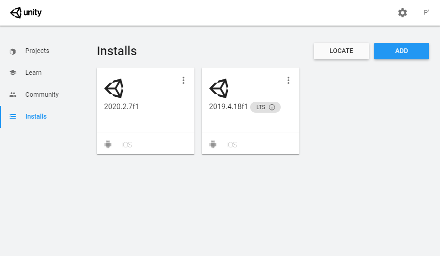This screenshot has width=440, height=256.
Task: Click the iOS label on the 2019.4.18f1 card
Action: coord(232,145)
